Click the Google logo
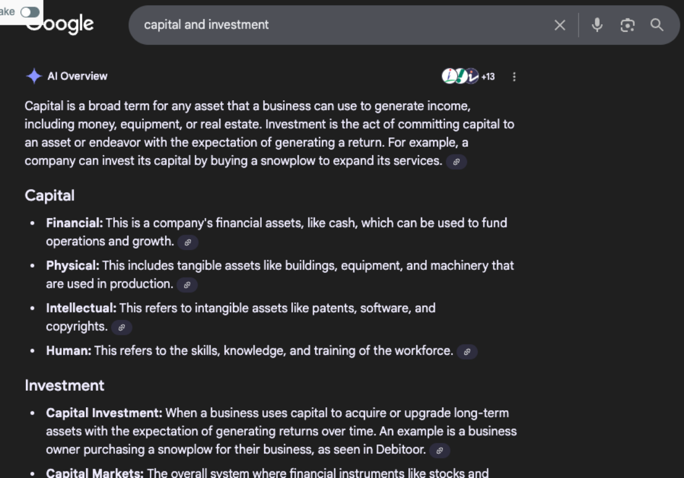 click(x=59, y=24)
